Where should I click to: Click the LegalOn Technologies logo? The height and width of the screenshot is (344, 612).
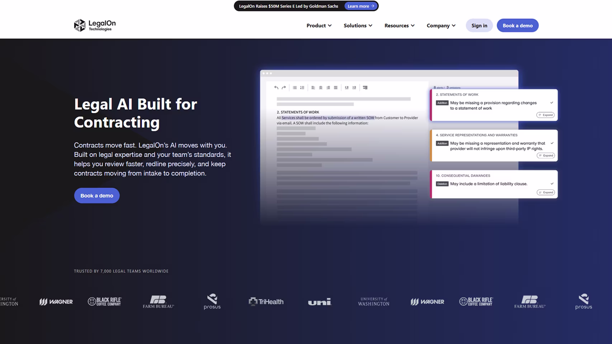pos(95,25)
